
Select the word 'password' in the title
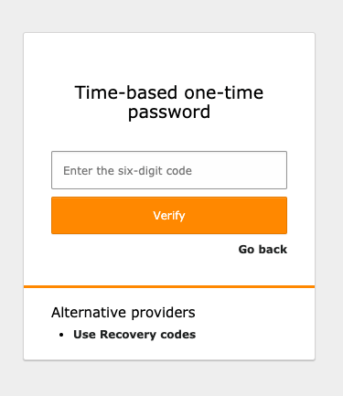point(169,112)
